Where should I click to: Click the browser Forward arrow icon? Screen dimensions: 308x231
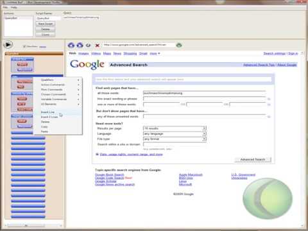[x=80, y=45]
